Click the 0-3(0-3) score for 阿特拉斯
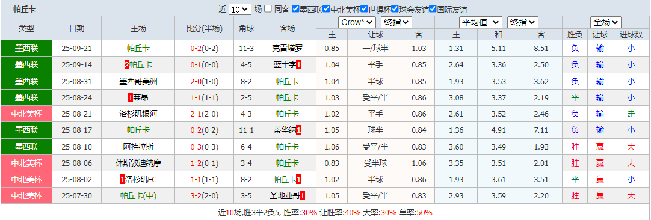 [205, 147]
